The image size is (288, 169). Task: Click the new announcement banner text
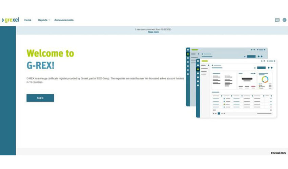click(x=153, y=29)
